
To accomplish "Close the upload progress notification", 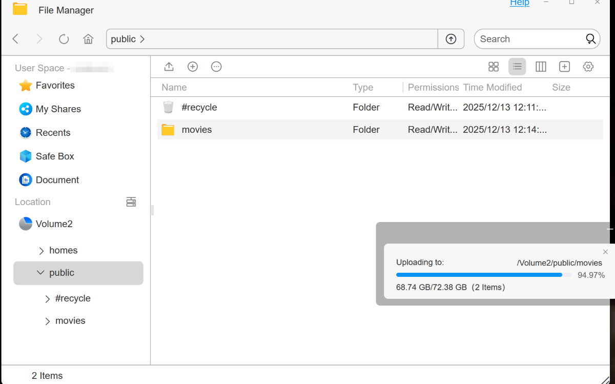I will coord(605,252).
